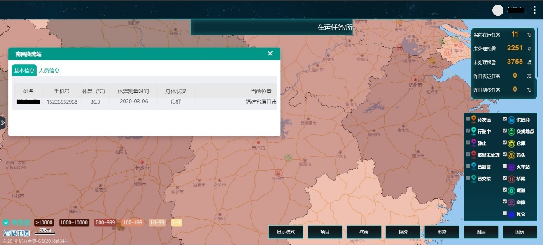Click the 隧道 tunnel legend icon
This screenshot has width=543, height=245.
pyautogui.click(x=511, y=191)
